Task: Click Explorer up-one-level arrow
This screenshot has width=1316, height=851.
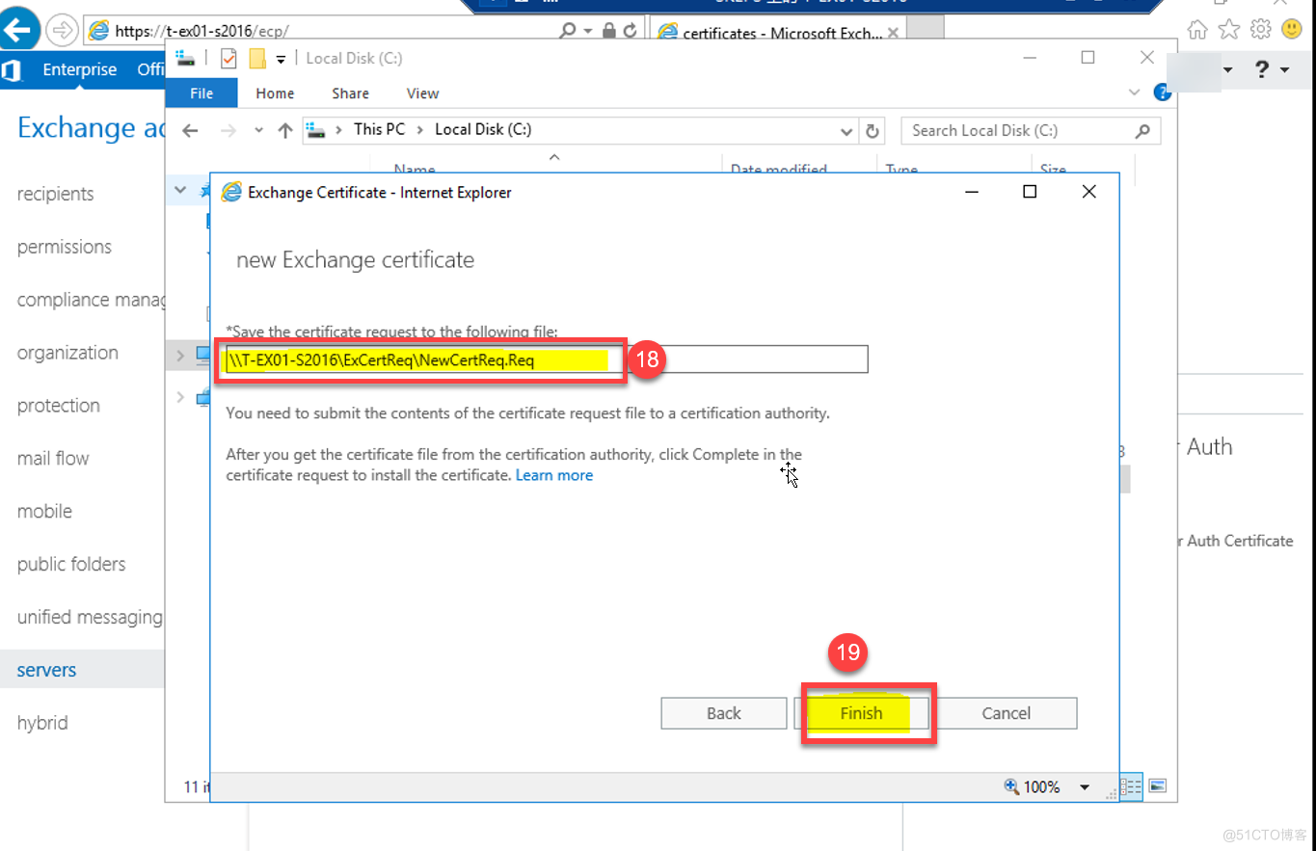Action: [x=284, y=130]
